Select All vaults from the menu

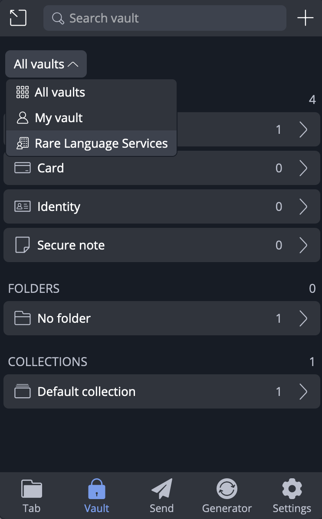click(x=60, y=92)
